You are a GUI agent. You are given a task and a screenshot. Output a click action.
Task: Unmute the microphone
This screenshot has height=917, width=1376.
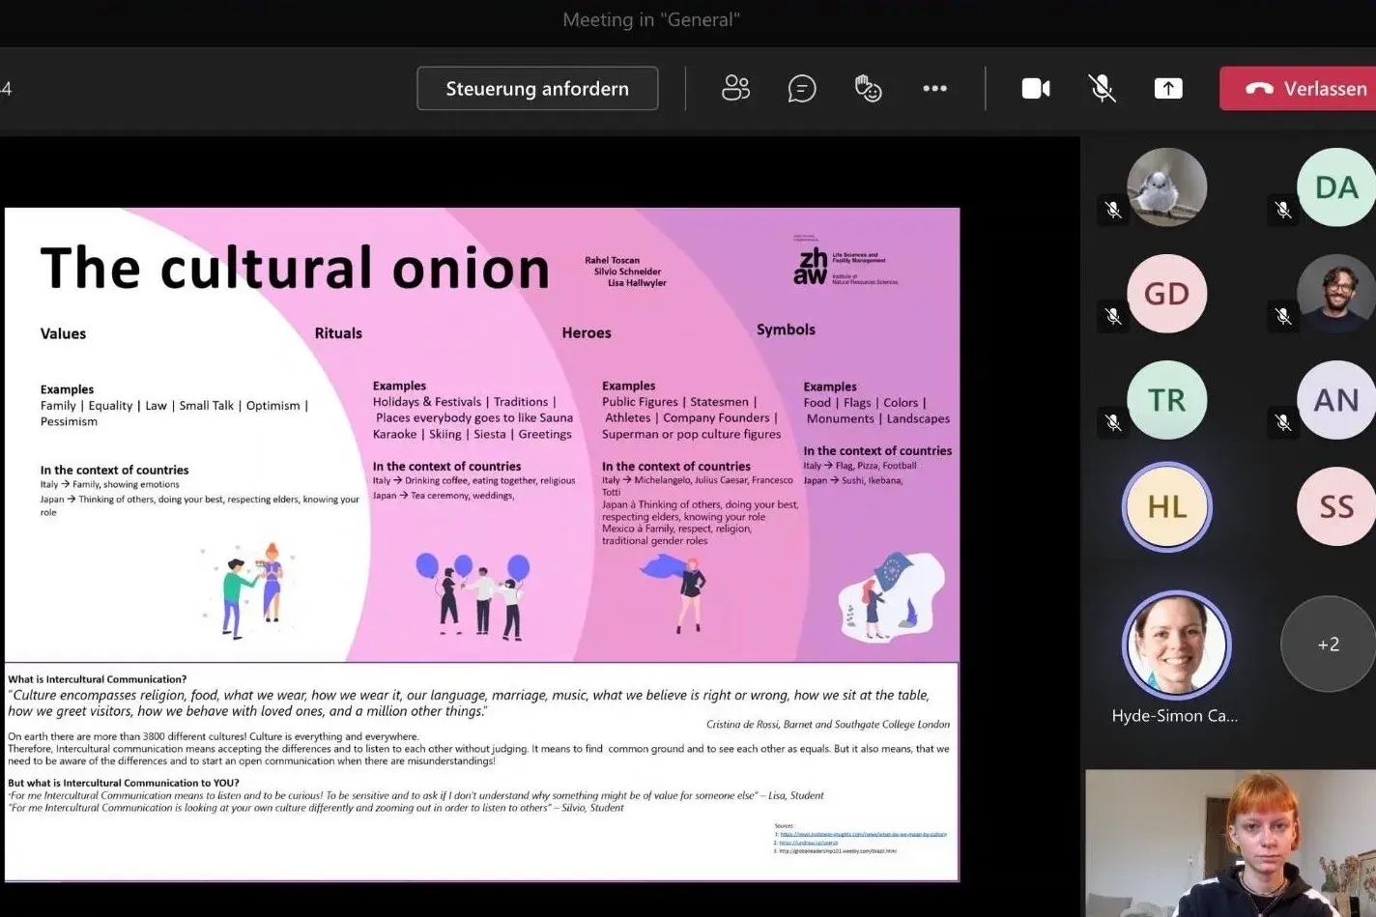1102,89
